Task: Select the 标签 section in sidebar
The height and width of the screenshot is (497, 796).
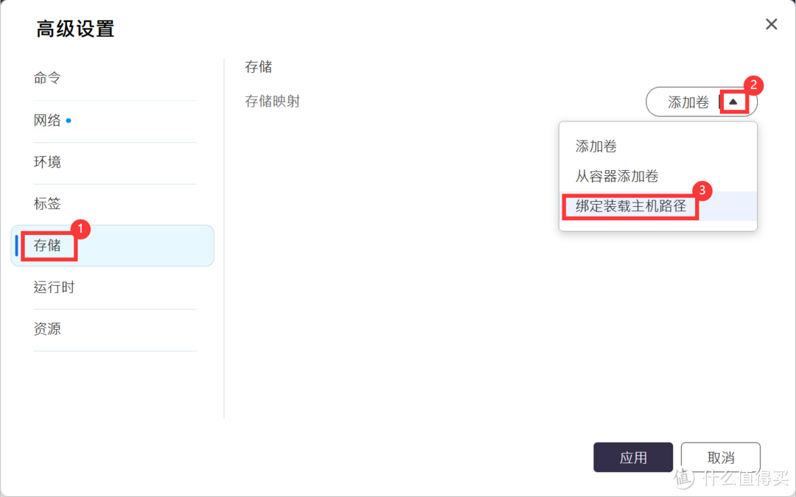Action: [x=46, y=204]
